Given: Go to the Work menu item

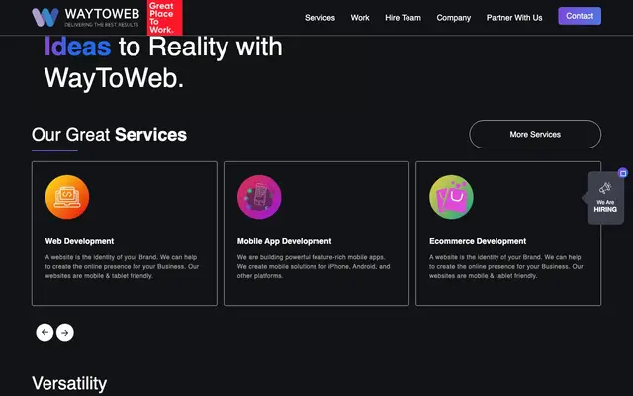Looking at the screenshot, I should click(360, 18).
